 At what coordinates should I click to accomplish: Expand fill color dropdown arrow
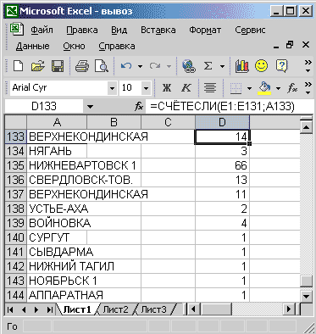pos(278,88)
